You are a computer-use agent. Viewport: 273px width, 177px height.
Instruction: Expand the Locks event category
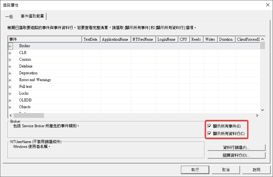pos(10,94)
